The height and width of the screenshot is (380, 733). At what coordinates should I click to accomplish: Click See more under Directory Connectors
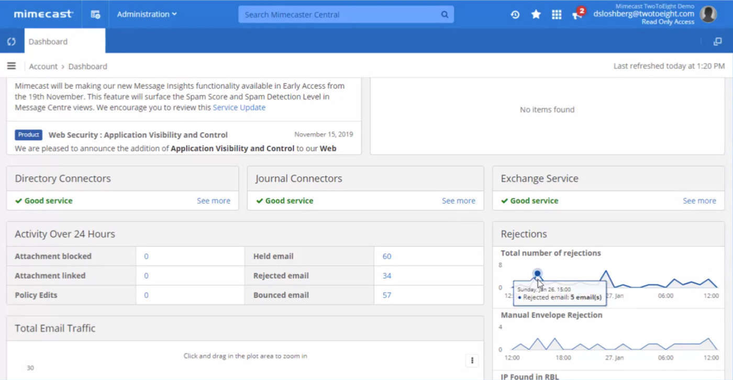[213, 200]
